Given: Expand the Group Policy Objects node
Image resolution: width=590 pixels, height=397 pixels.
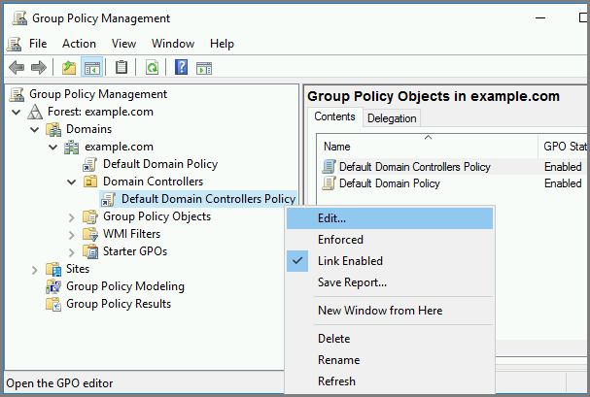Looking at the screenshot, I should 72,216.
